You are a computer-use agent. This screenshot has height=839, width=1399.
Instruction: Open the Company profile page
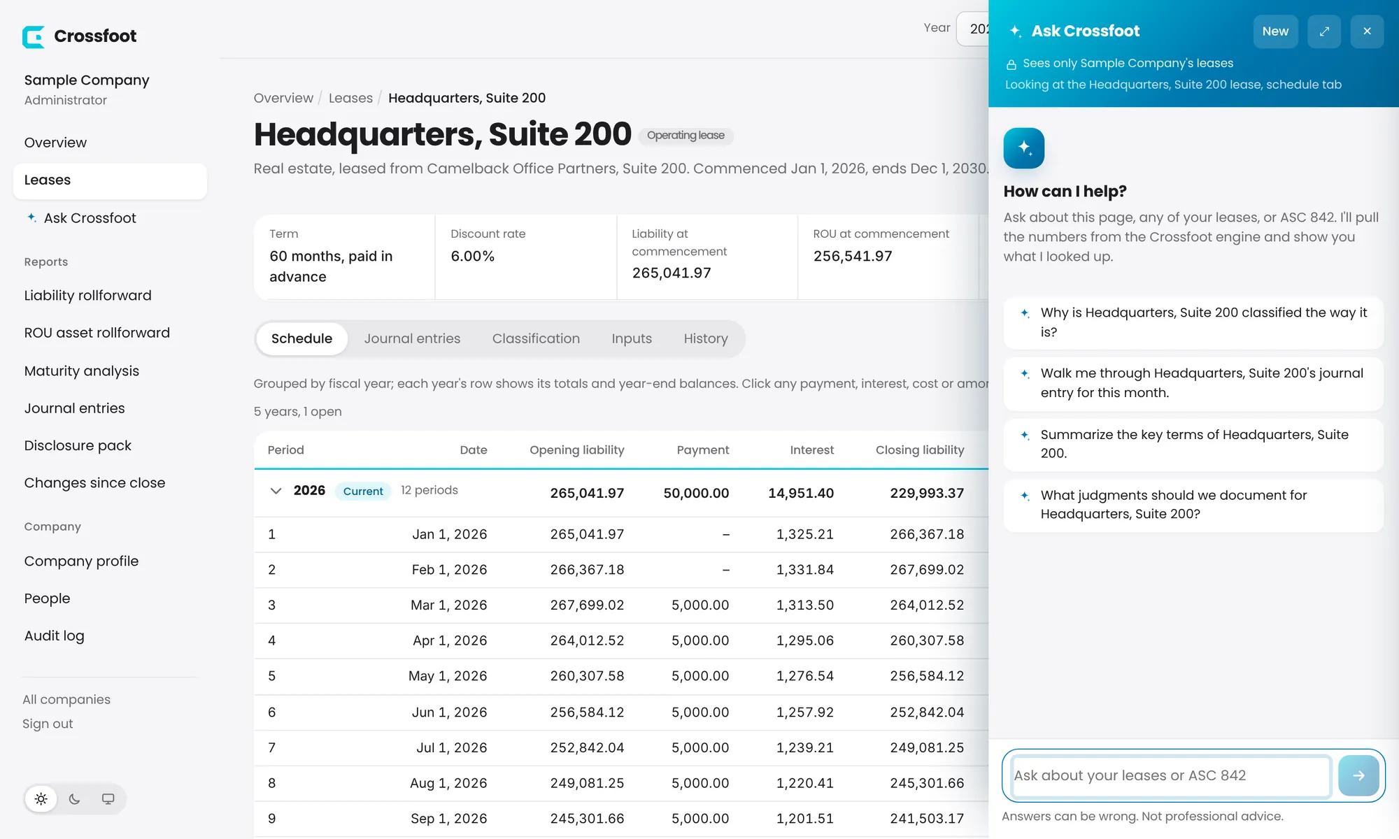(x=81, y=561)
